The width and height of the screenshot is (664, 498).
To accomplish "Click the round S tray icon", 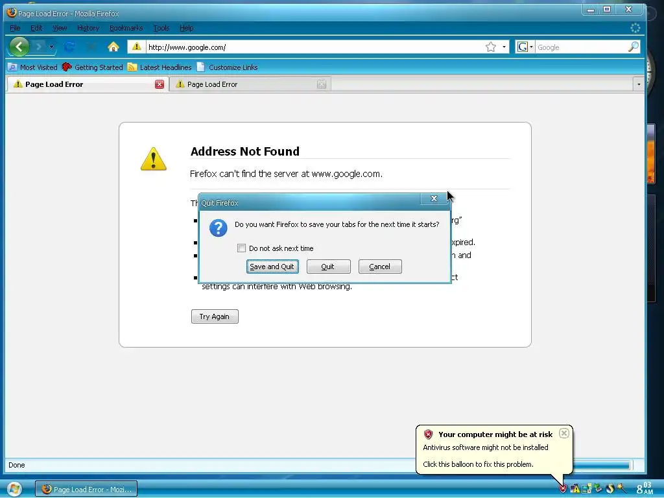I will tap(610, 489).
